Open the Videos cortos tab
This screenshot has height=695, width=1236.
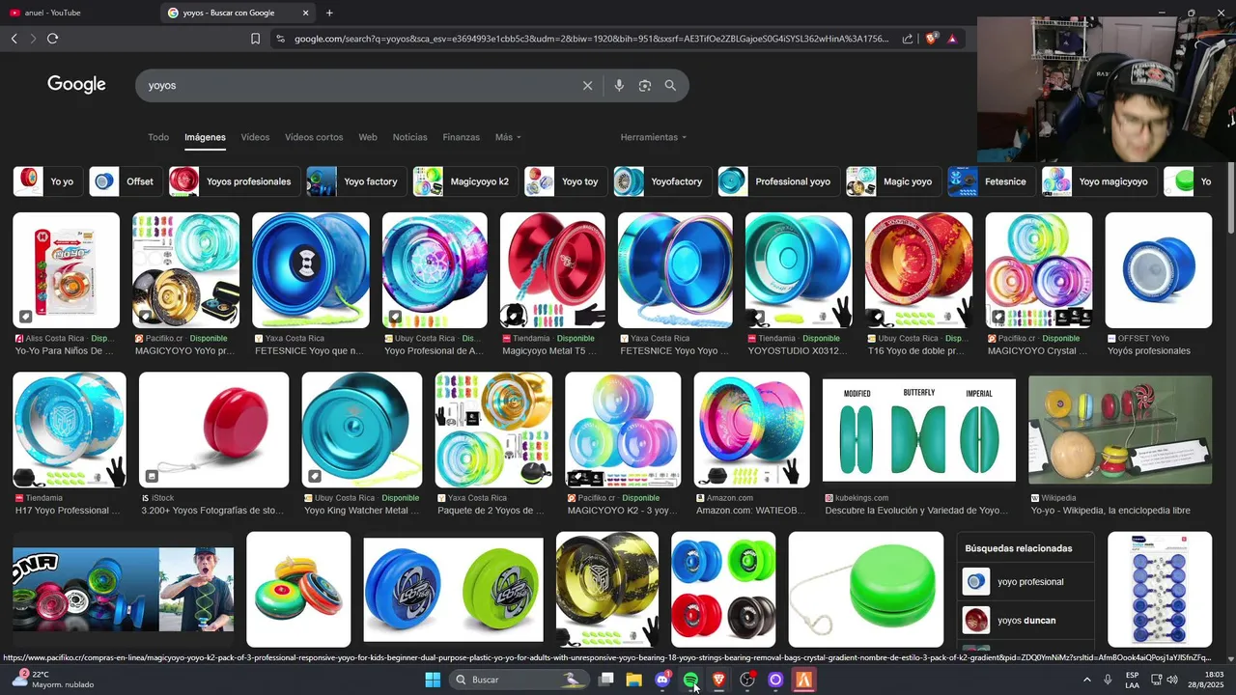point(314,137)
